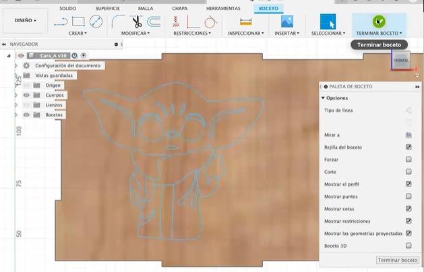
Task: Open the CREAR dropdown menu
Action: (78, 33)
